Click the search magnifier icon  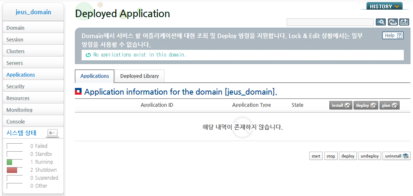pos(381,22)
